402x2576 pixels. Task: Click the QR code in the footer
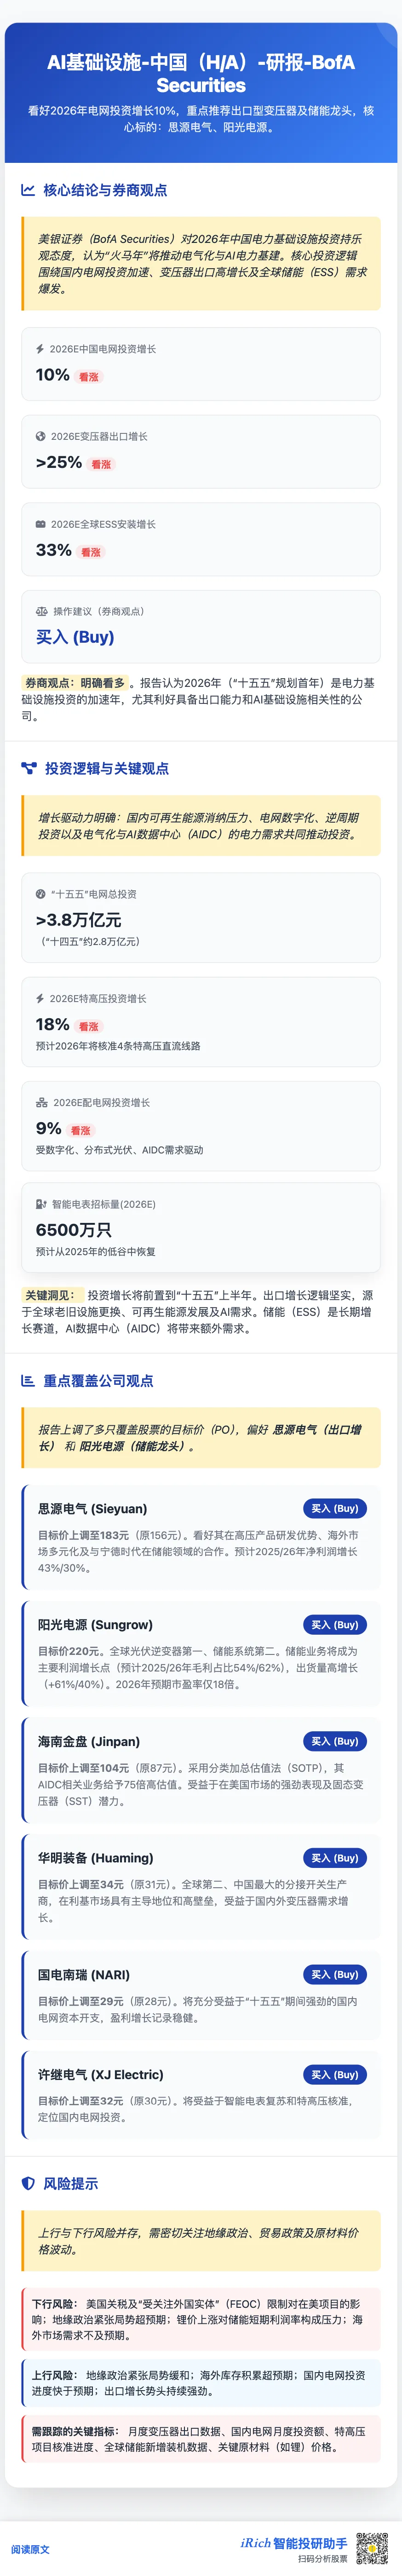pyautogui.click(x=372, y=2548)
